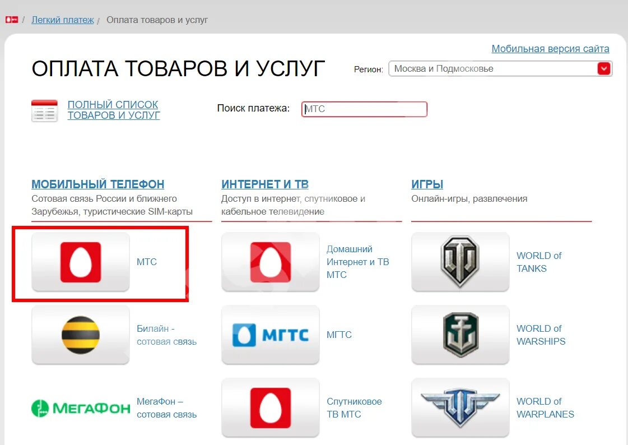The height and width of the screenshot is (445, 628).
Task: Open Домашний Интернет и ТВ МТС link
Action: [x=357, y=262]
